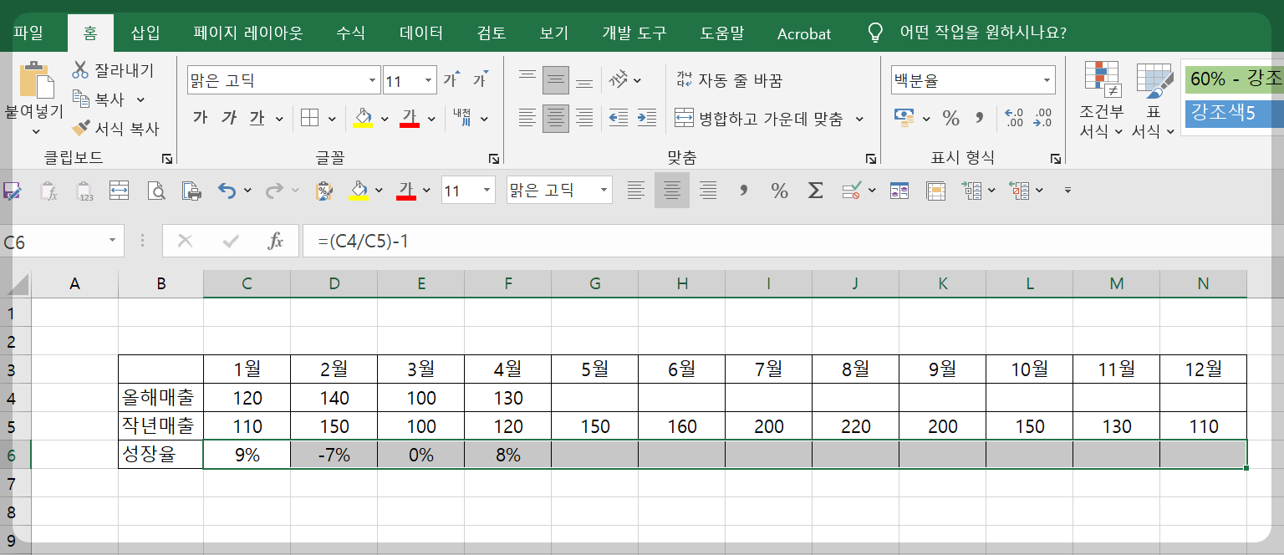Switch to the Acrobat tab
Viewport: 1284px width, 555px height.
(x=804, y=33)
